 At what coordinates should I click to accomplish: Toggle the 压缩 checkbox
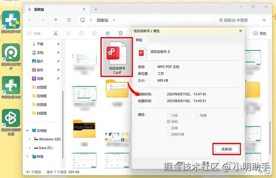168,128
